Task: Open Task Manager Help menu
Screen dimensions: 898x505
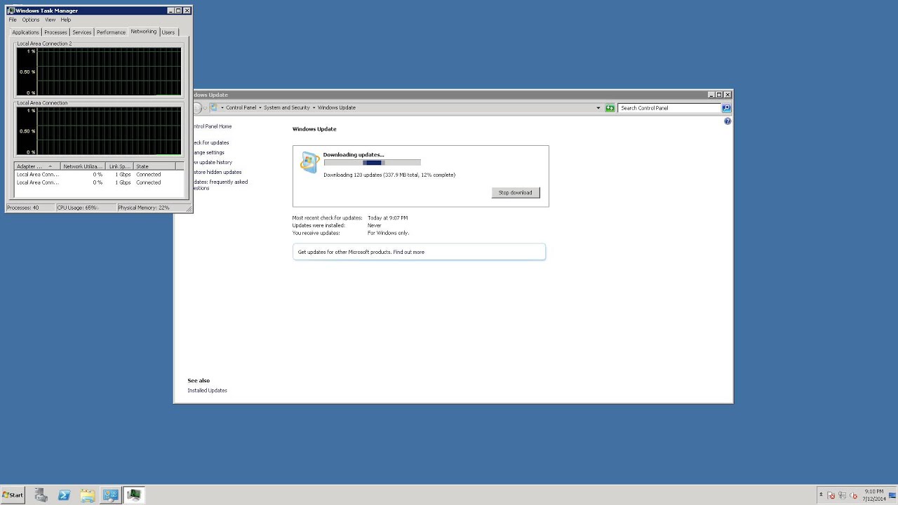Action: pyautogui.click(x=66, y=20)
